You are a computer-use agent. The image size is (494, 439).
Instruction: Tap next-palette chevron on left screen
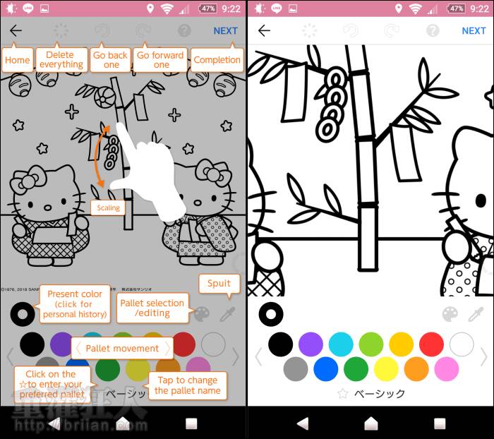236,356
